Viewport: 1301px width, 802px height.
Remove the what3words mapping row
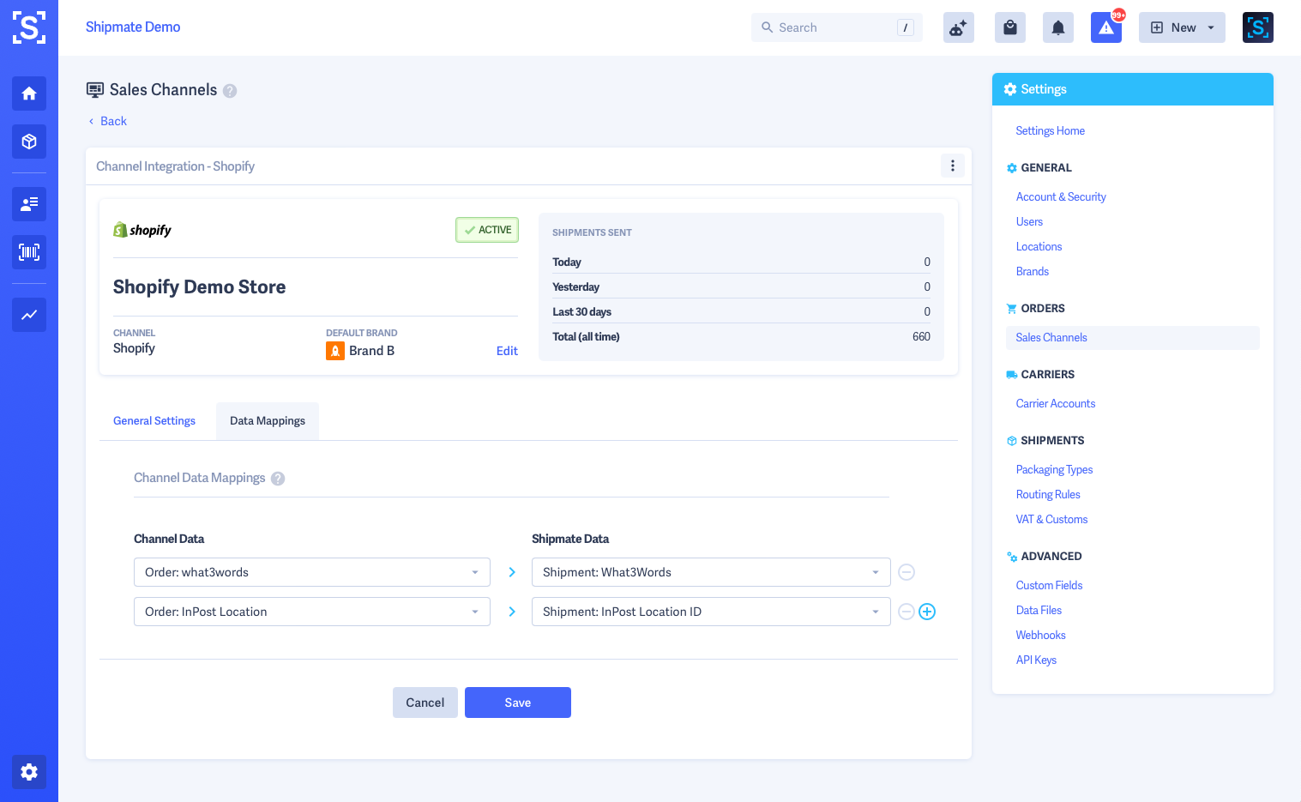pos(906,572)
